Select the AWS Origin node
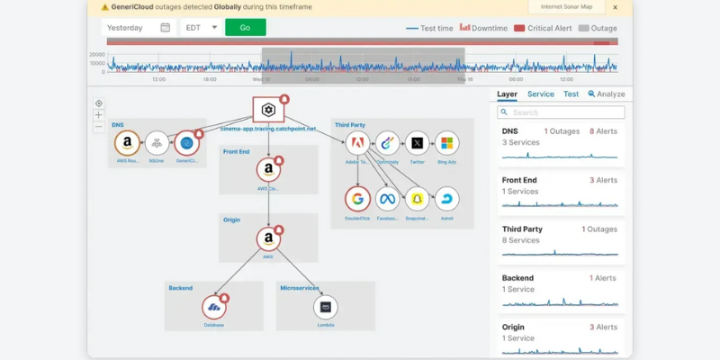The height and width of the screenshot is (360, 720). click(268, 238)
